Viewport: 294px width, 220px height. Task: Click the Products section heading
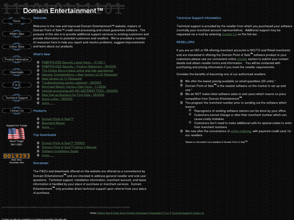[40, 111]
